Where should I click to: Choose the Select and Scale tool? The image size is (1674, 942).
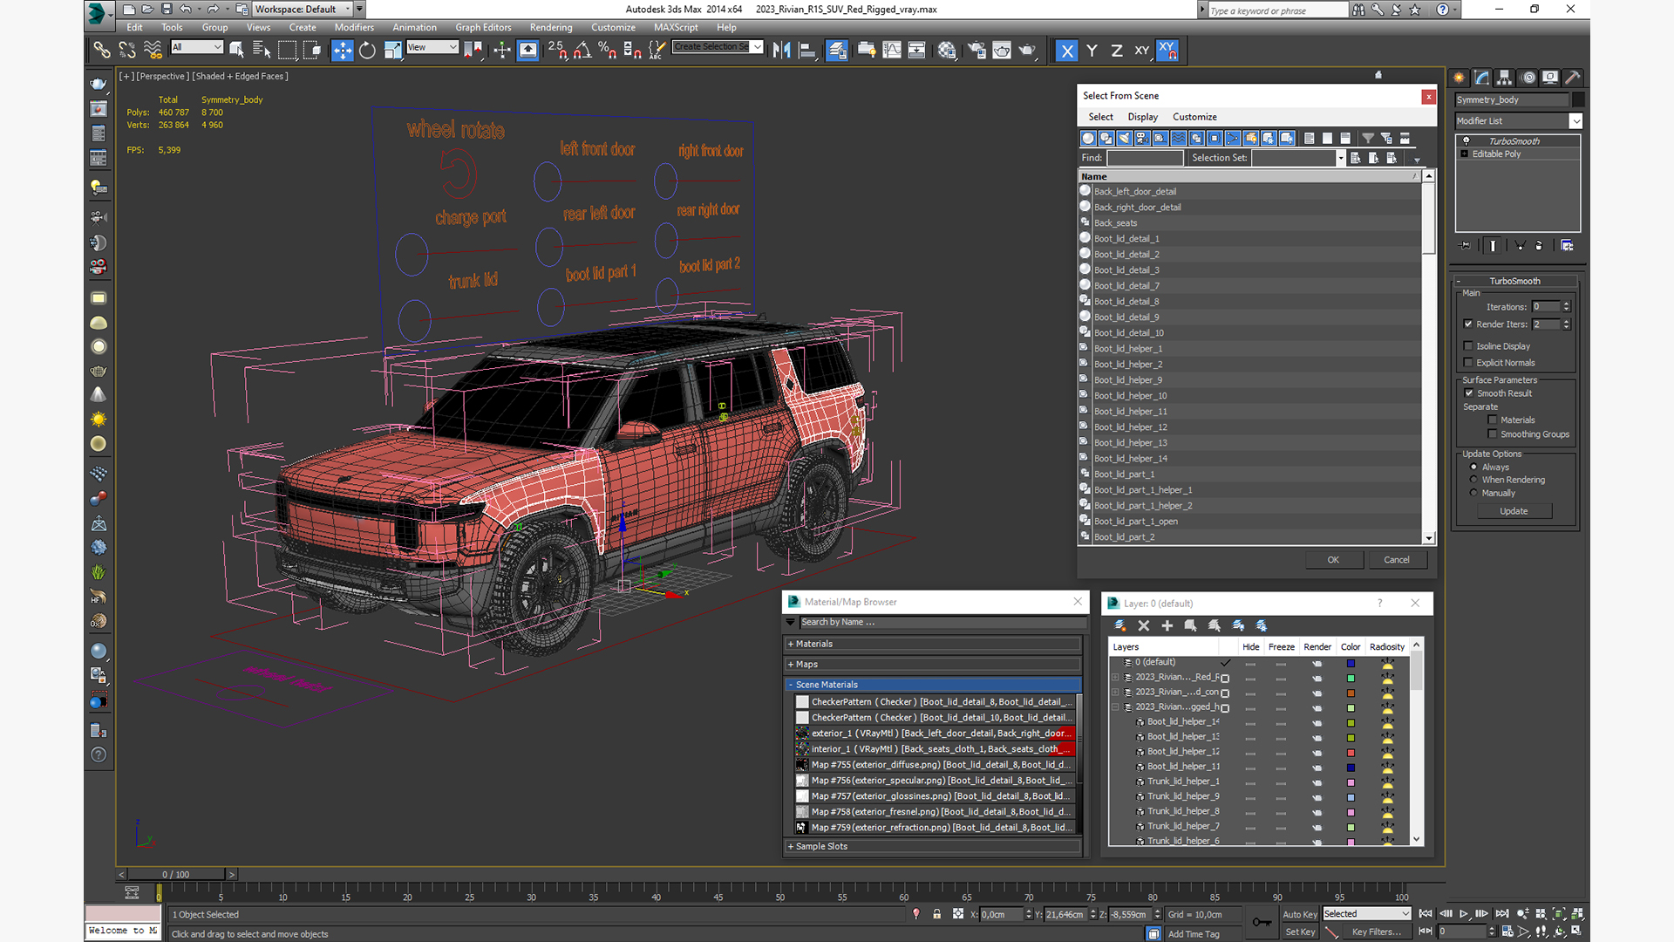point(392,51)
